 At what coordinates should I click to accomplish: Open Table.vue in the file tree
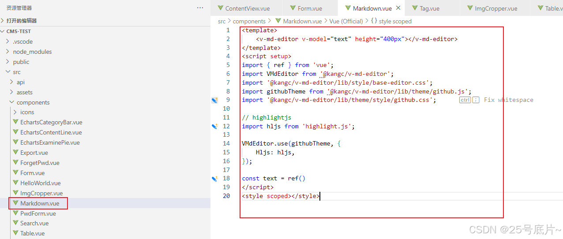(x=32, y=233)
